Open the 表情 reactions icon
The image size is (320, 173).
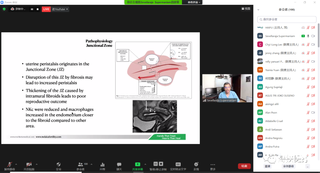click(196, 164)
